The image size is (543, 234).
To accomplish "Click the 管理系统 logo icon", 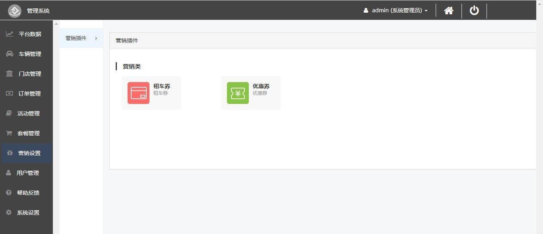I will 15,11.
